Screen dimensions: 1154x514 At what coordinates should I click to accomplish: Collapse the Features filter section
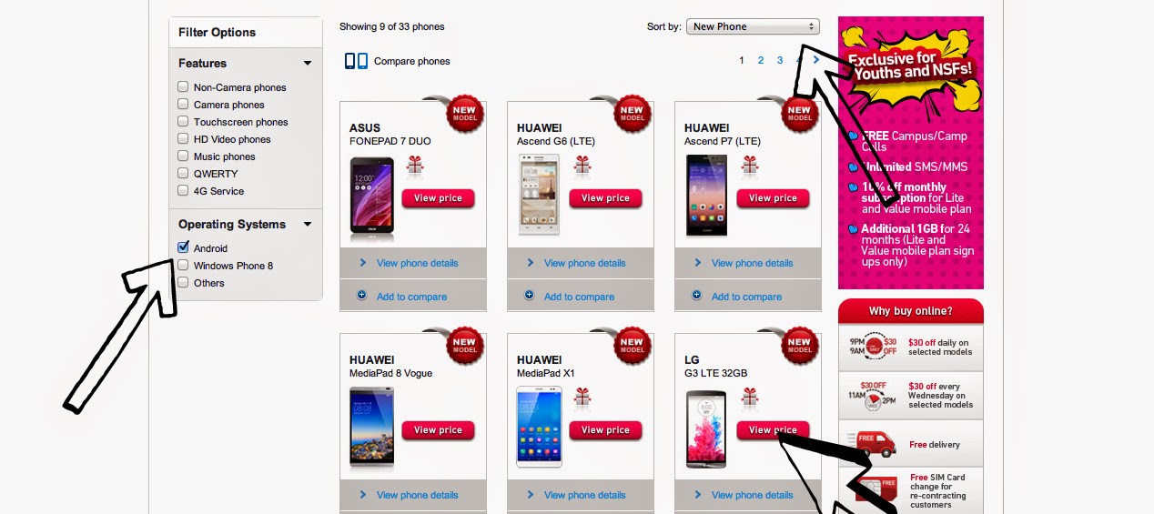308,64
